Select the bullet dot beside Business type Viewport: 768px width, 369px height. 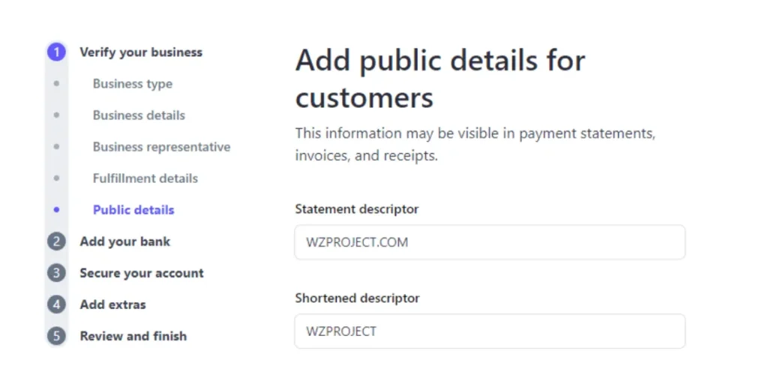coord(56,84)
